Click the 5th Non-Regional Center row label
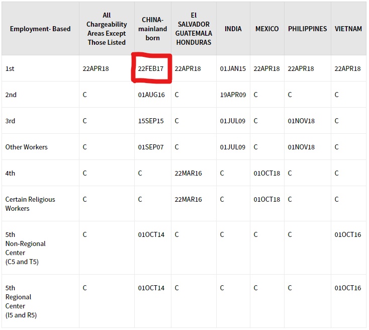This screenshot has width=369, height=330. [x=25, y=248]
